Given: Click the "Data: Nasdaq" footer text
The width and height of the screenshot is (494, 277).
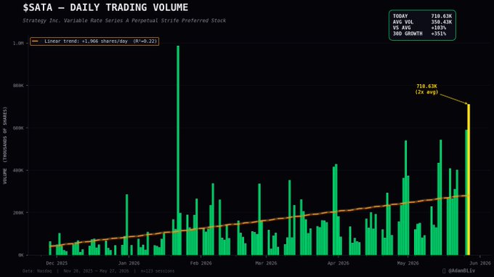Looking at the screenshot, I should click(x=37, y=271).
